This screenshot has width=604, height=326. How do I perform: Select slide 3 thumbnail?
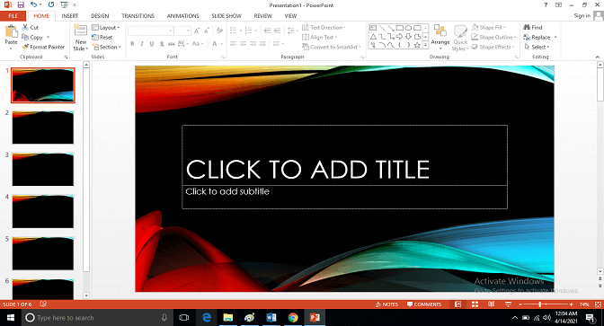[43, 170]
